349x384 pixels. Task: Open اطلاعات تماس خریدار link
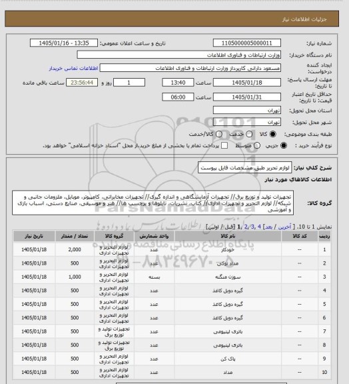click(x=73, y=68)
